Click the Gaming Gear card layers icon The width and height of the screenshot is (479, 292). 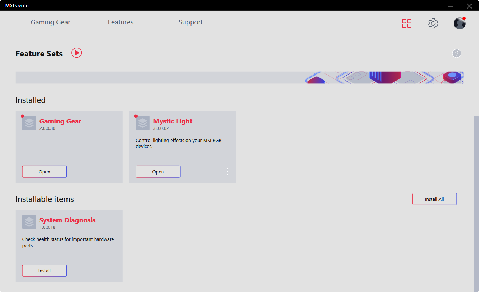[29, 123]
